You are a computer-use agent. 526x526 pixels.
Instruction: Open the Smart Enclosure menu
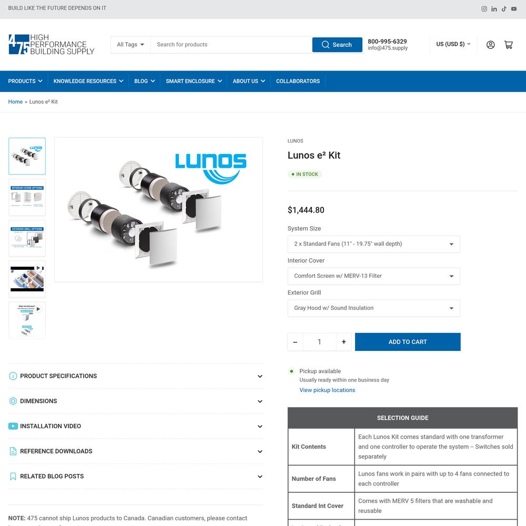194,81
